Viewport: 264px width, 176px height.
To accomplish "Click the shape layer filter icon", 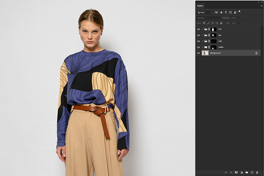I will (x=230, y=12).
